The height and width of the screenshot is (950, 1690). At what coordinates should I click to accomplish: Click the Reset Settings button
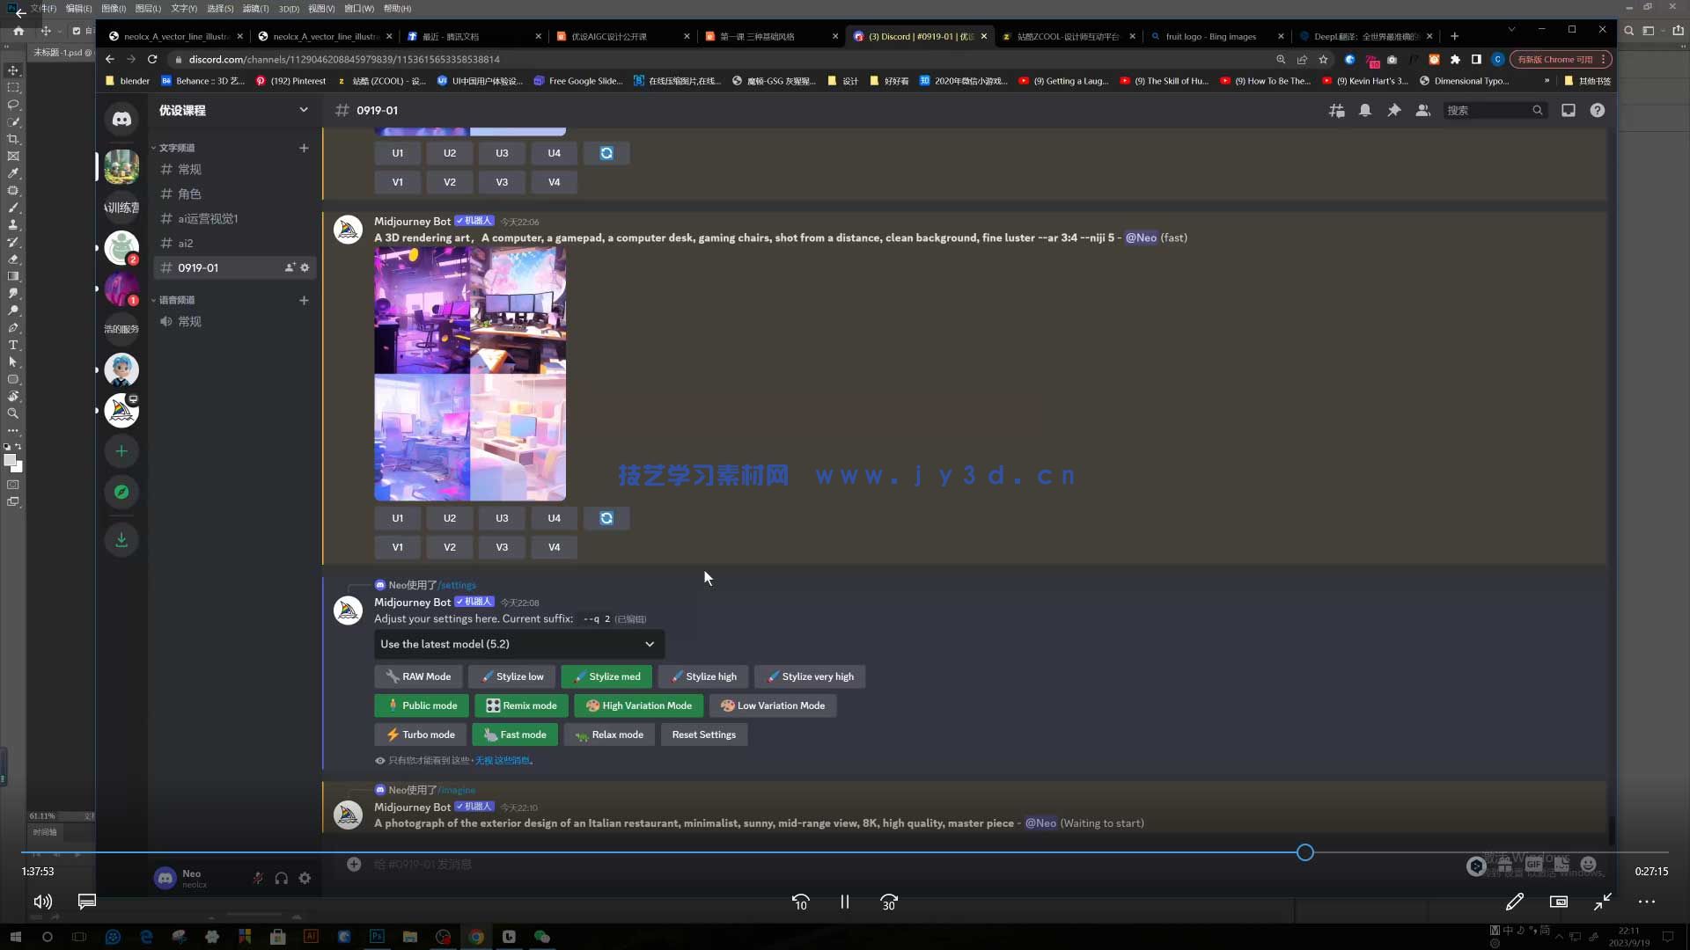coord(703,734)
